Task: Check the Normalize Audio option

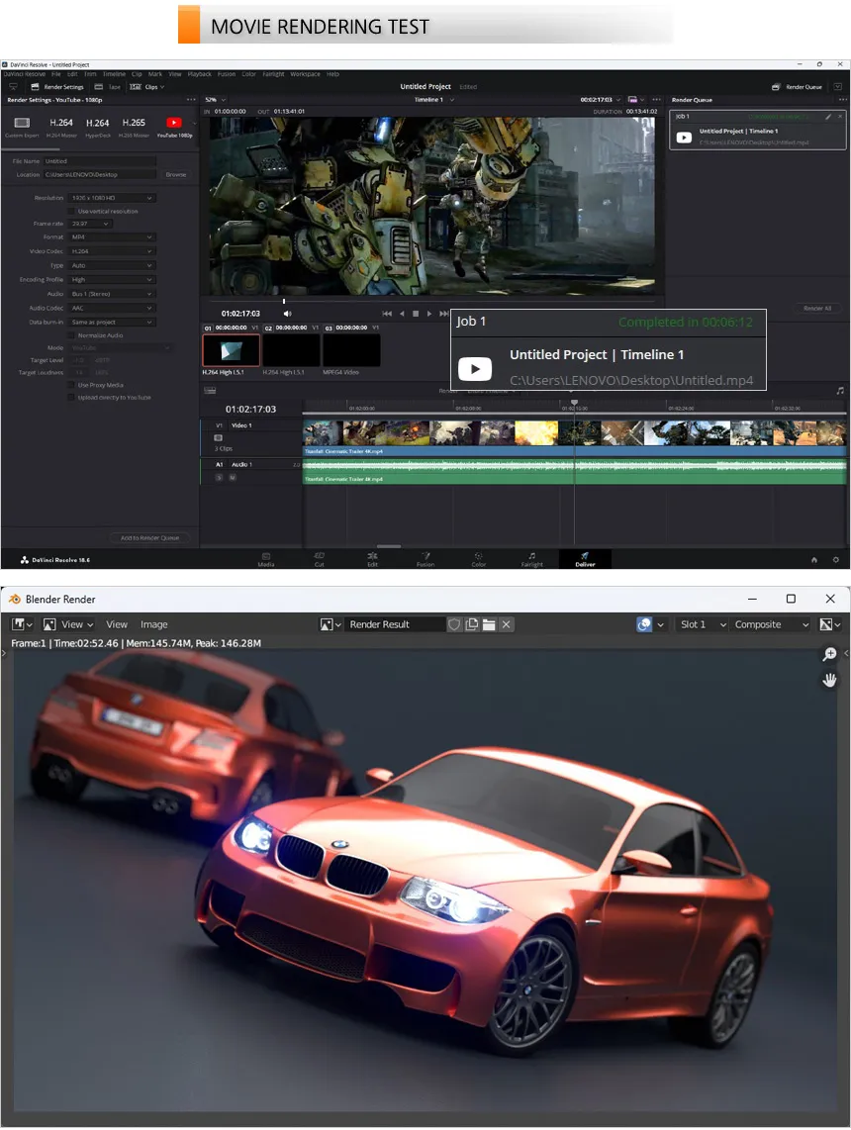Action: [x=70, y=335]
